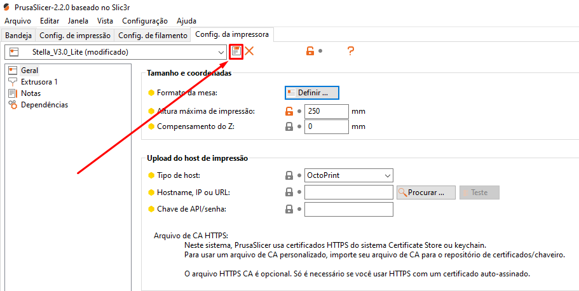The image size is (579, 291).
Task: Click the 'Upload do host de impressão' heading
Action: tap(198, 158)
